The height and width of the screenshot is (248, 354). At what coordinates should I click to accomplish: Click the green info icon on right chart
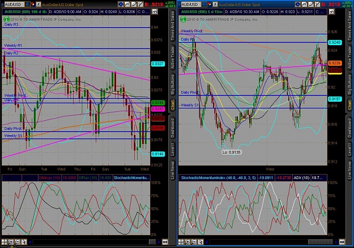pyautogui.click(x=183, y=19)
